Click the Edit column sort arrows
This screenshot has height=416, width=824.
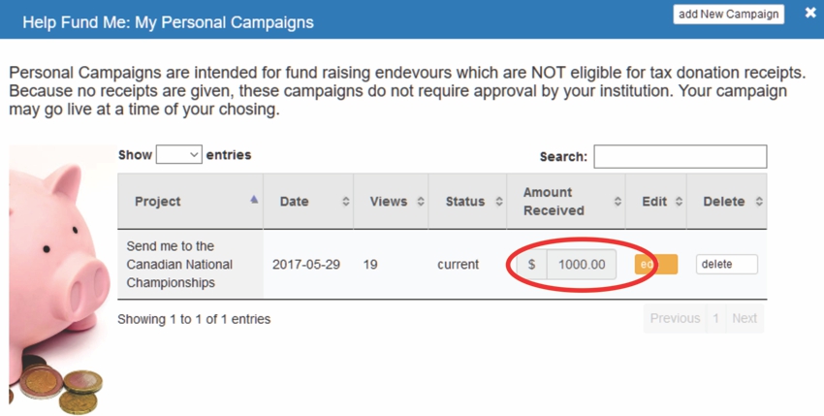679,202
